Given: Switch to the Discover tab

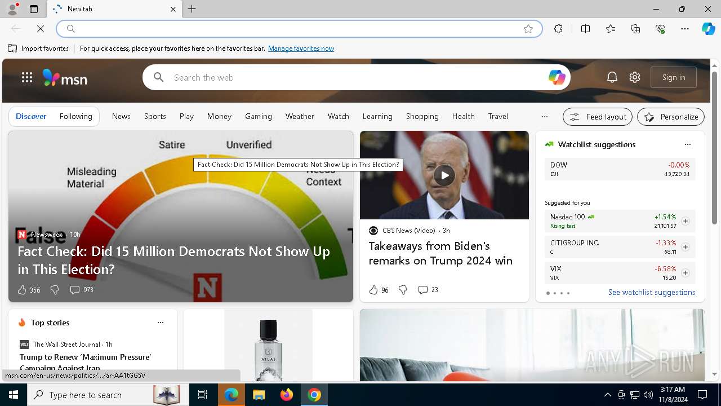Looking at the screenshot, I should (x=31, y=116).
